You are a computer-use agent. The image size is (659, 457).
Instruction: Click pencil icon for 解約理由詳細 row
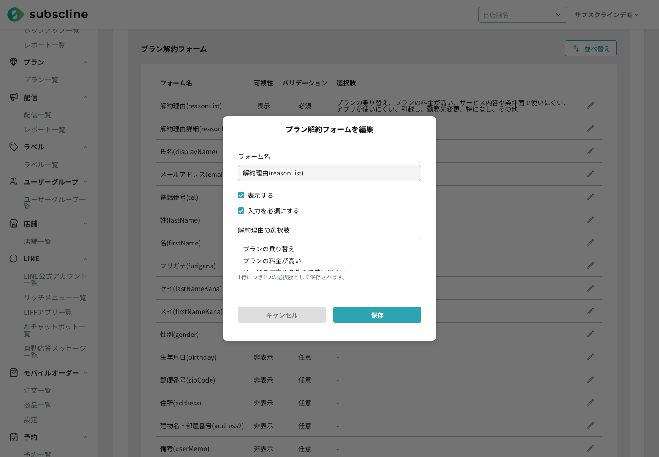590,128
